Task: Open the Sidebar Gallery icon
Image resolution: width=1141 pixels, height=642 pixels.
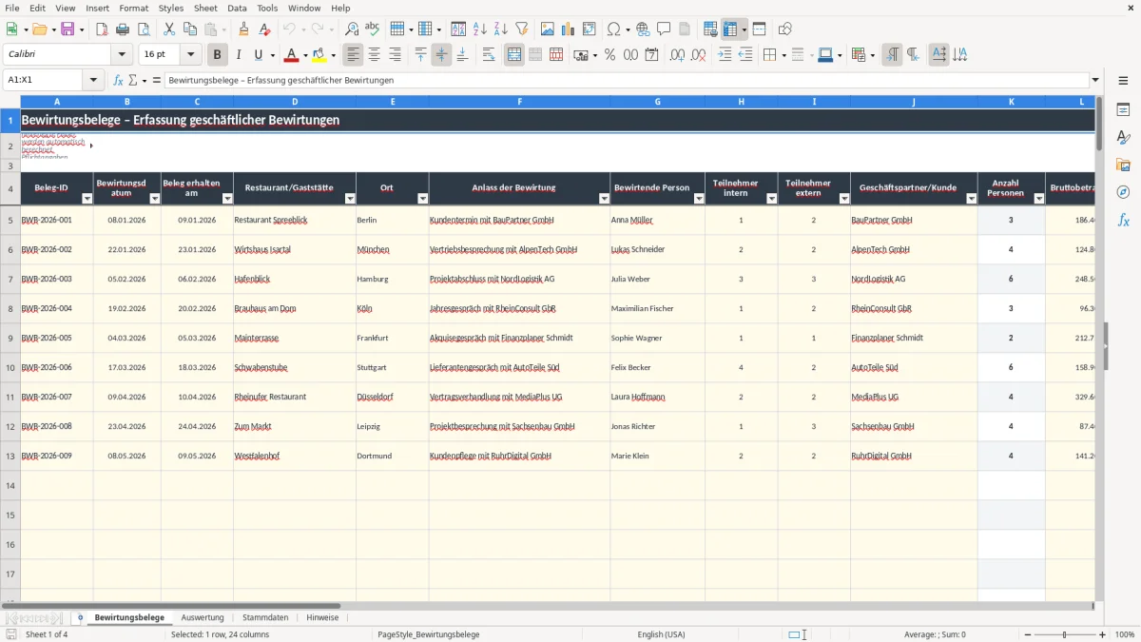Action: pyautogui.click(x=1123, y=165)
